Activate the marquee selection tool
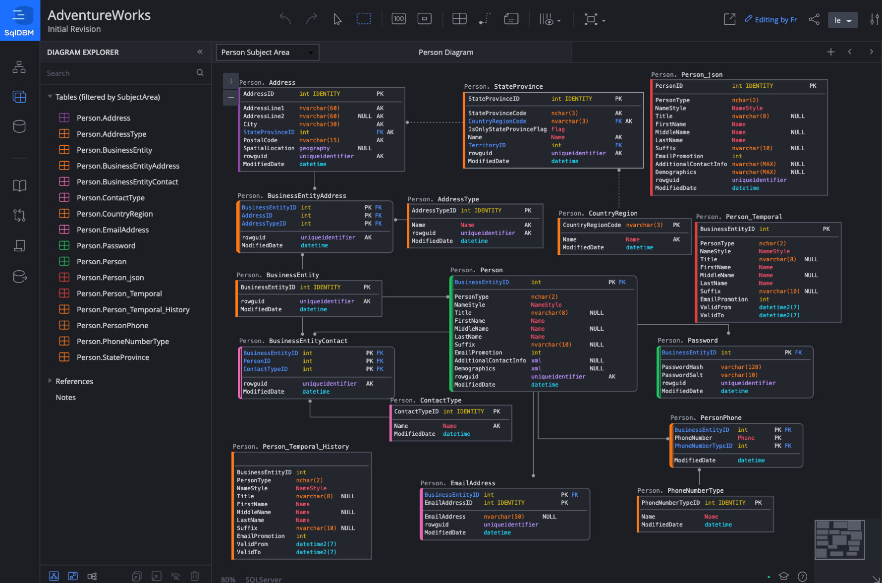Viewport: 882px width, 583px height. click(364, 18)
